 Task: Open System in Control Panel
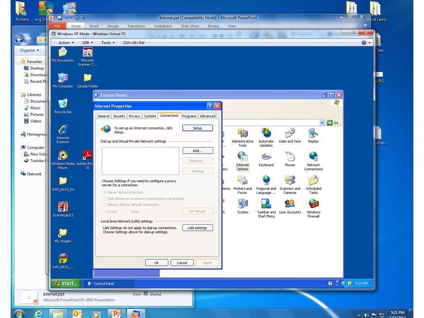[242, 207]
